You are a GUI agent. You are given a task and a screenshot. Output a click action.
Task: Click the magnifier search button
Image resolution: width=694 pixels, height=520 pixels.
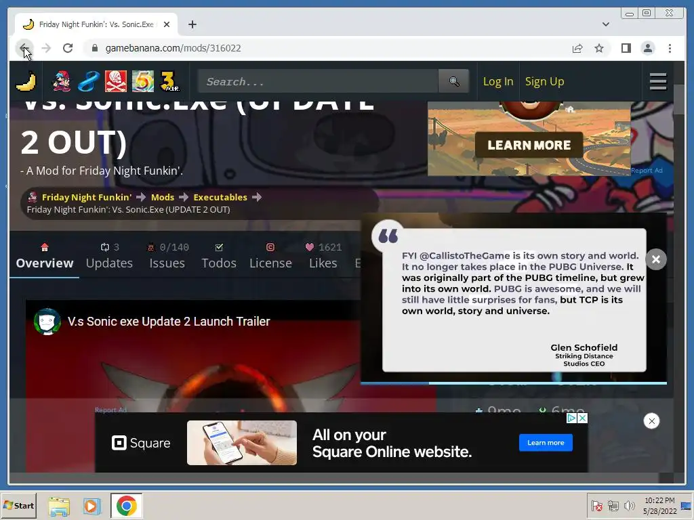(x=453, y=81)
